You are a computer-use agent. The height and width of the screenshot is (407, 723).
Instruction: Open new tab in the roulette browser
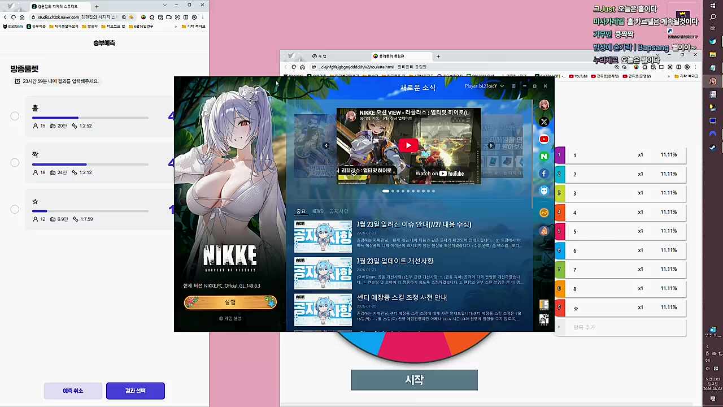438,57
